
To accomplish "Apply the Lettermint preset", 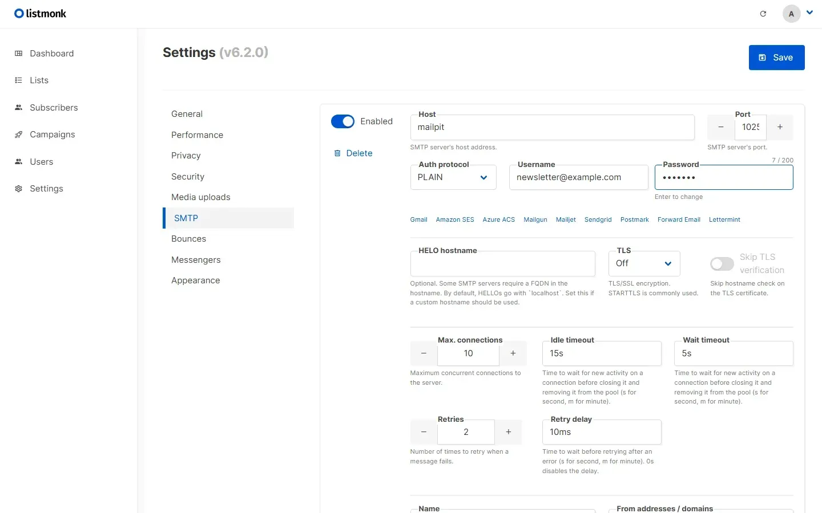I will coord(724,219).
